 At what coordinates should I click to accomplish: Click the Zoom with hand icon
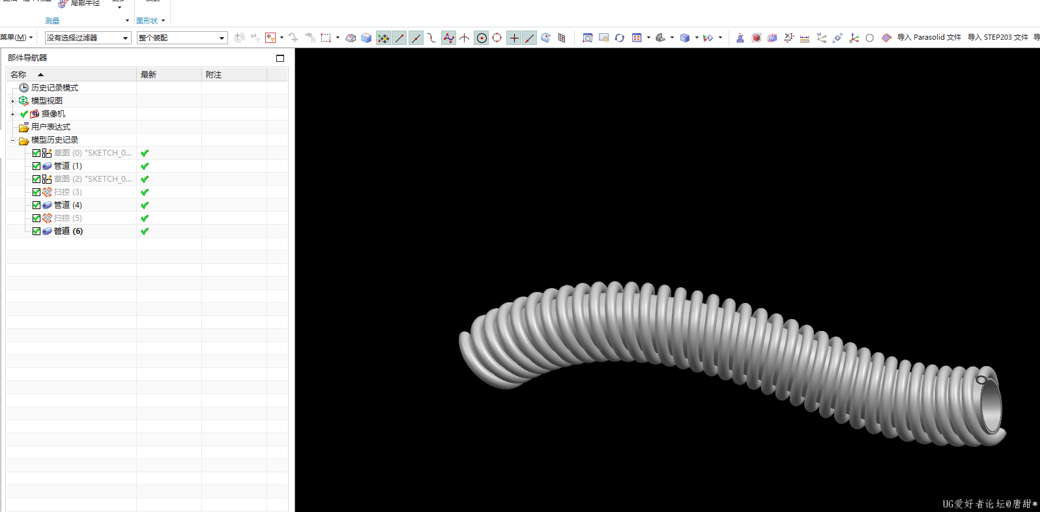coord(603,38)
